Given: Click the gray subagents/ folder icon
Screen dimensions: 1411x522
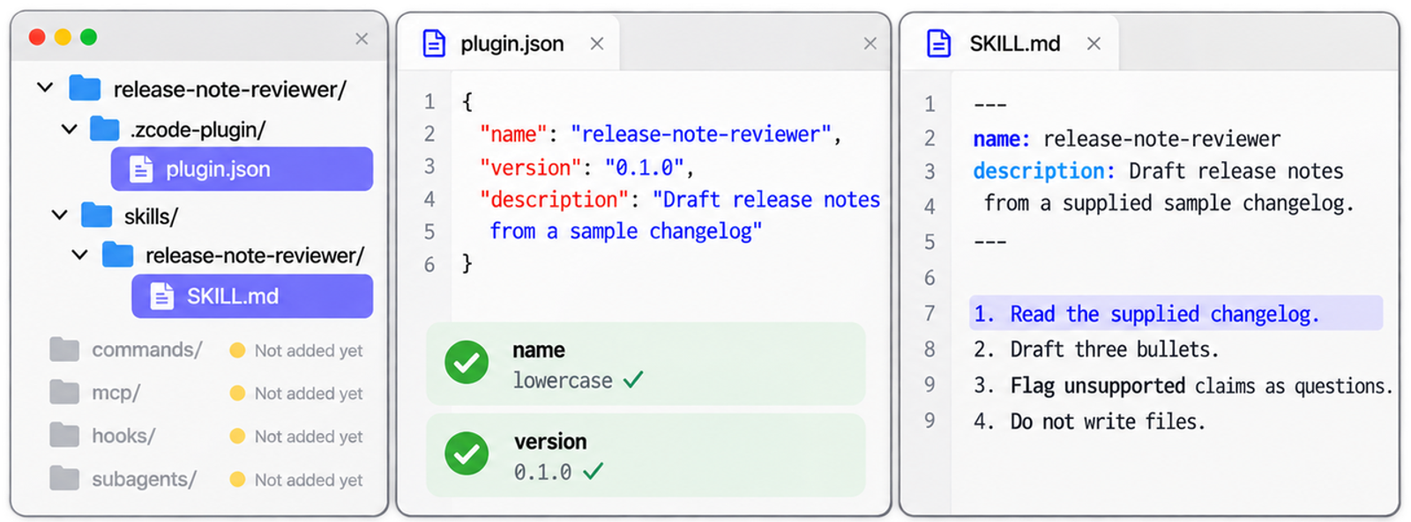Looking at the screenshot, I should (x=64, y=478).
